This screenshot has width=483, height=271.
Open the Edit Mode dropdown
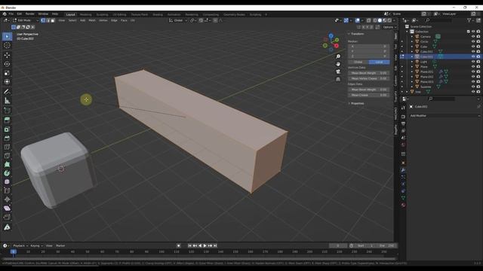(26, 20)
